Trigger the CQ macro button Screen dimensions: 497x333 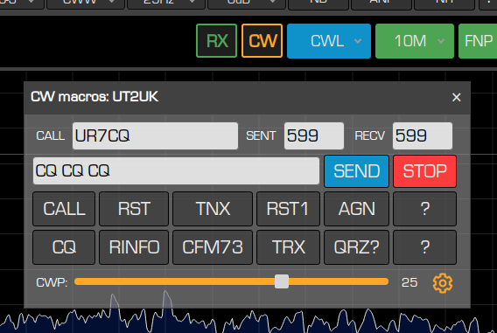tap(64, 247)
